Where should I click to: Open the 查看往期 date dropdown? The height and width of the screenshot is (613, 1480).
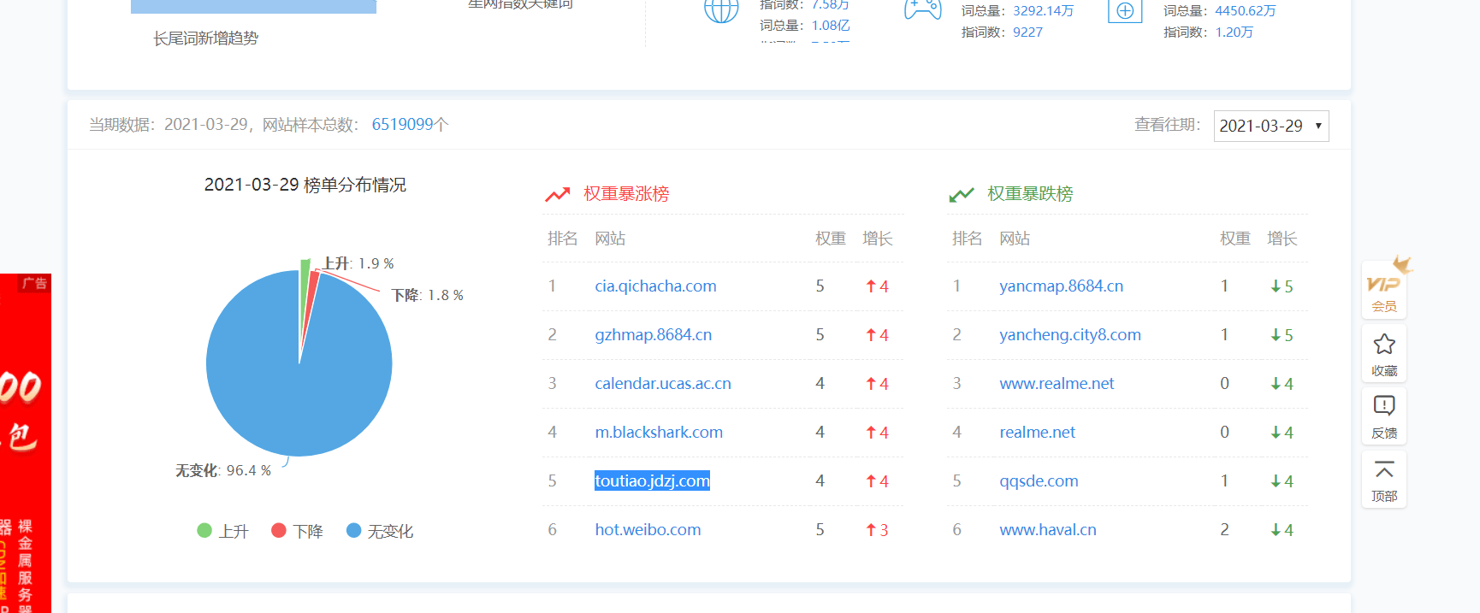(x=1271, y=126)
